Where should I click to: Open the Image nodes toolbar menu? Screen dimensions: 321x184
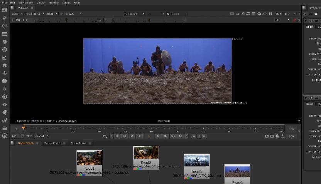5,10
